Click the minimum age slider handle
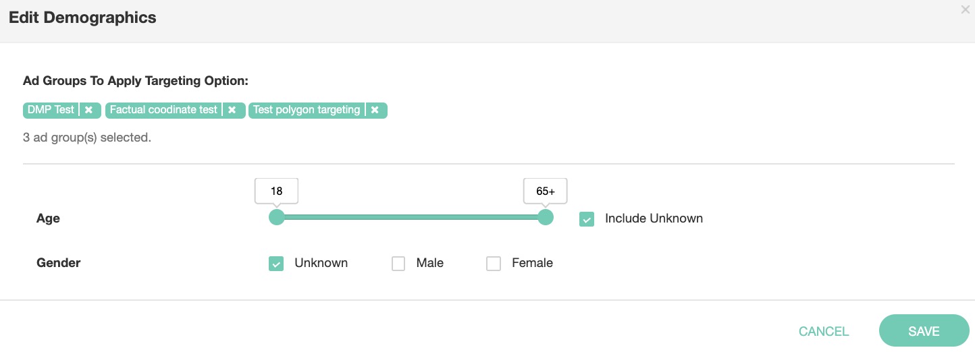This screenshot has width=975, height=352. coord(276,217)
